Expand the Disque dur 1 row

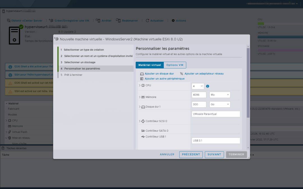pos(139,107)
